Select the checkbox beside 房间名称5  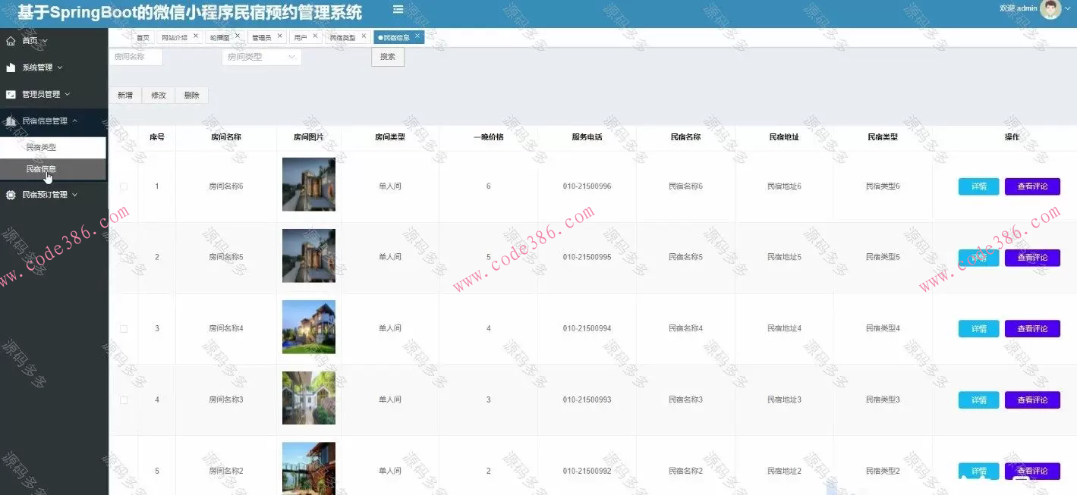[124, 256]
